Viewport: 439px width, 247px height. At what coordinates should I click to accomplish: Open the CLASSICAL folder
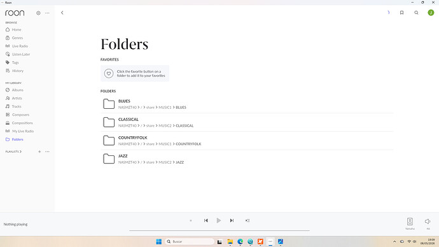[x=247, y=122]
